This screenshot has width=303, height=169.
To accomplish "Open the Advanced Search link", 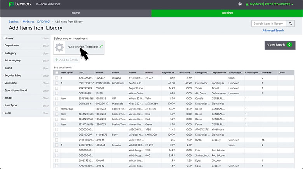I will 273,31.
